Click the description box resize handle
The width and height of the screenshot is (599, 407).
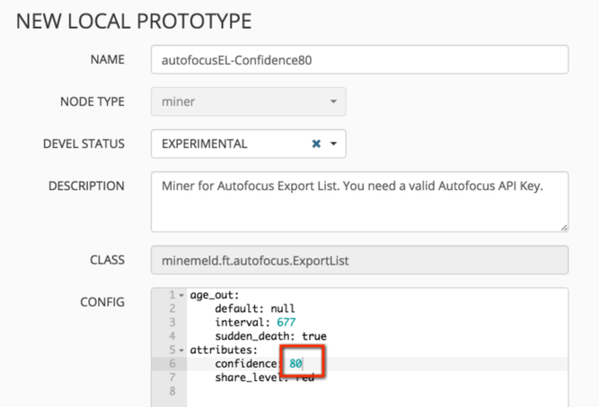(564, 227)
